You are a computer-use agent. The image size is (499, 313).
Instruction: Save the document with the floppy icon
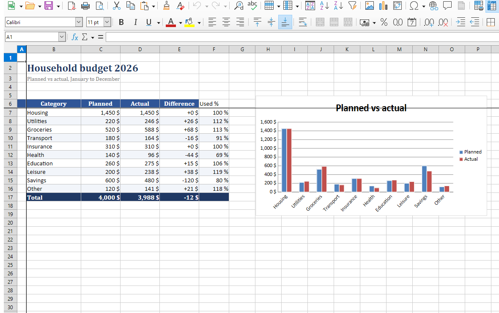tap(49, 5)
